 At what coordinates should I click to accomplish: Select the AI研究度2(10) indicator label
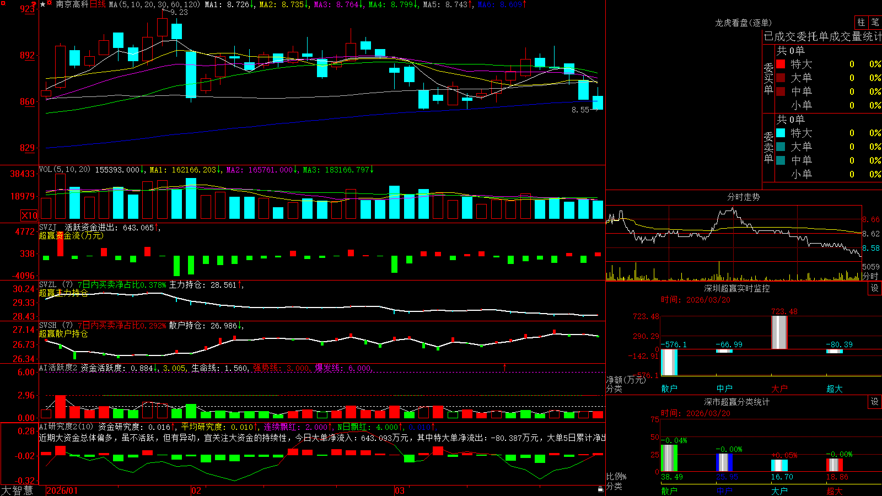tap(66, 427)
